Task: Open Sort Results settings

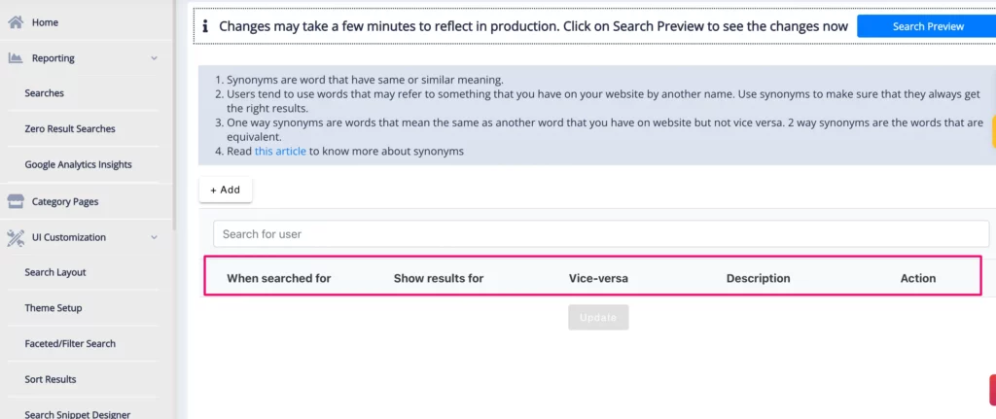Action: pos(51,379)
